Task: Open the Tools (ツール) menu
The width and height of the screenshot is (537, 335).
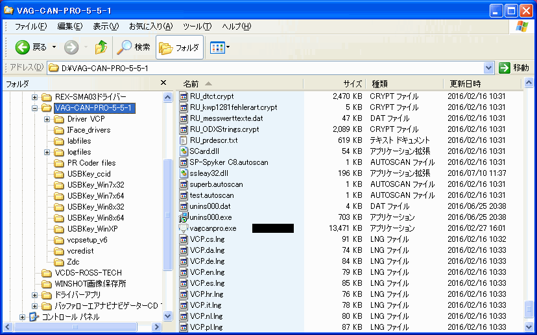Action: [x=197, y=27]
